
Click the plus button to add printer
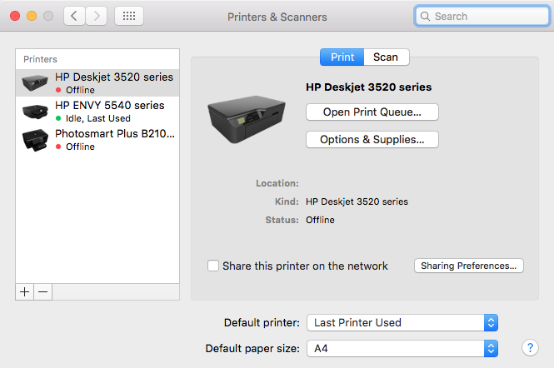click(25, 291)
